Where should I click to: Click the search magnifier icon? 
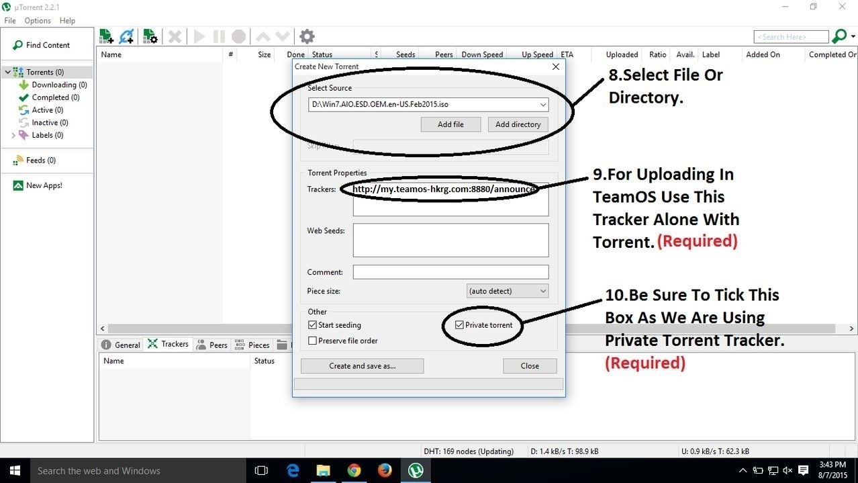point(839,36)
